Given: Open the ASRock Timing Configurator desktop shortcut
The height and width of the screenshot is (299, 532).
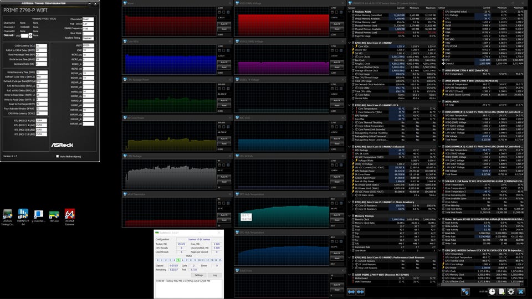Looking at the screenshot, I should coord(8,215).
